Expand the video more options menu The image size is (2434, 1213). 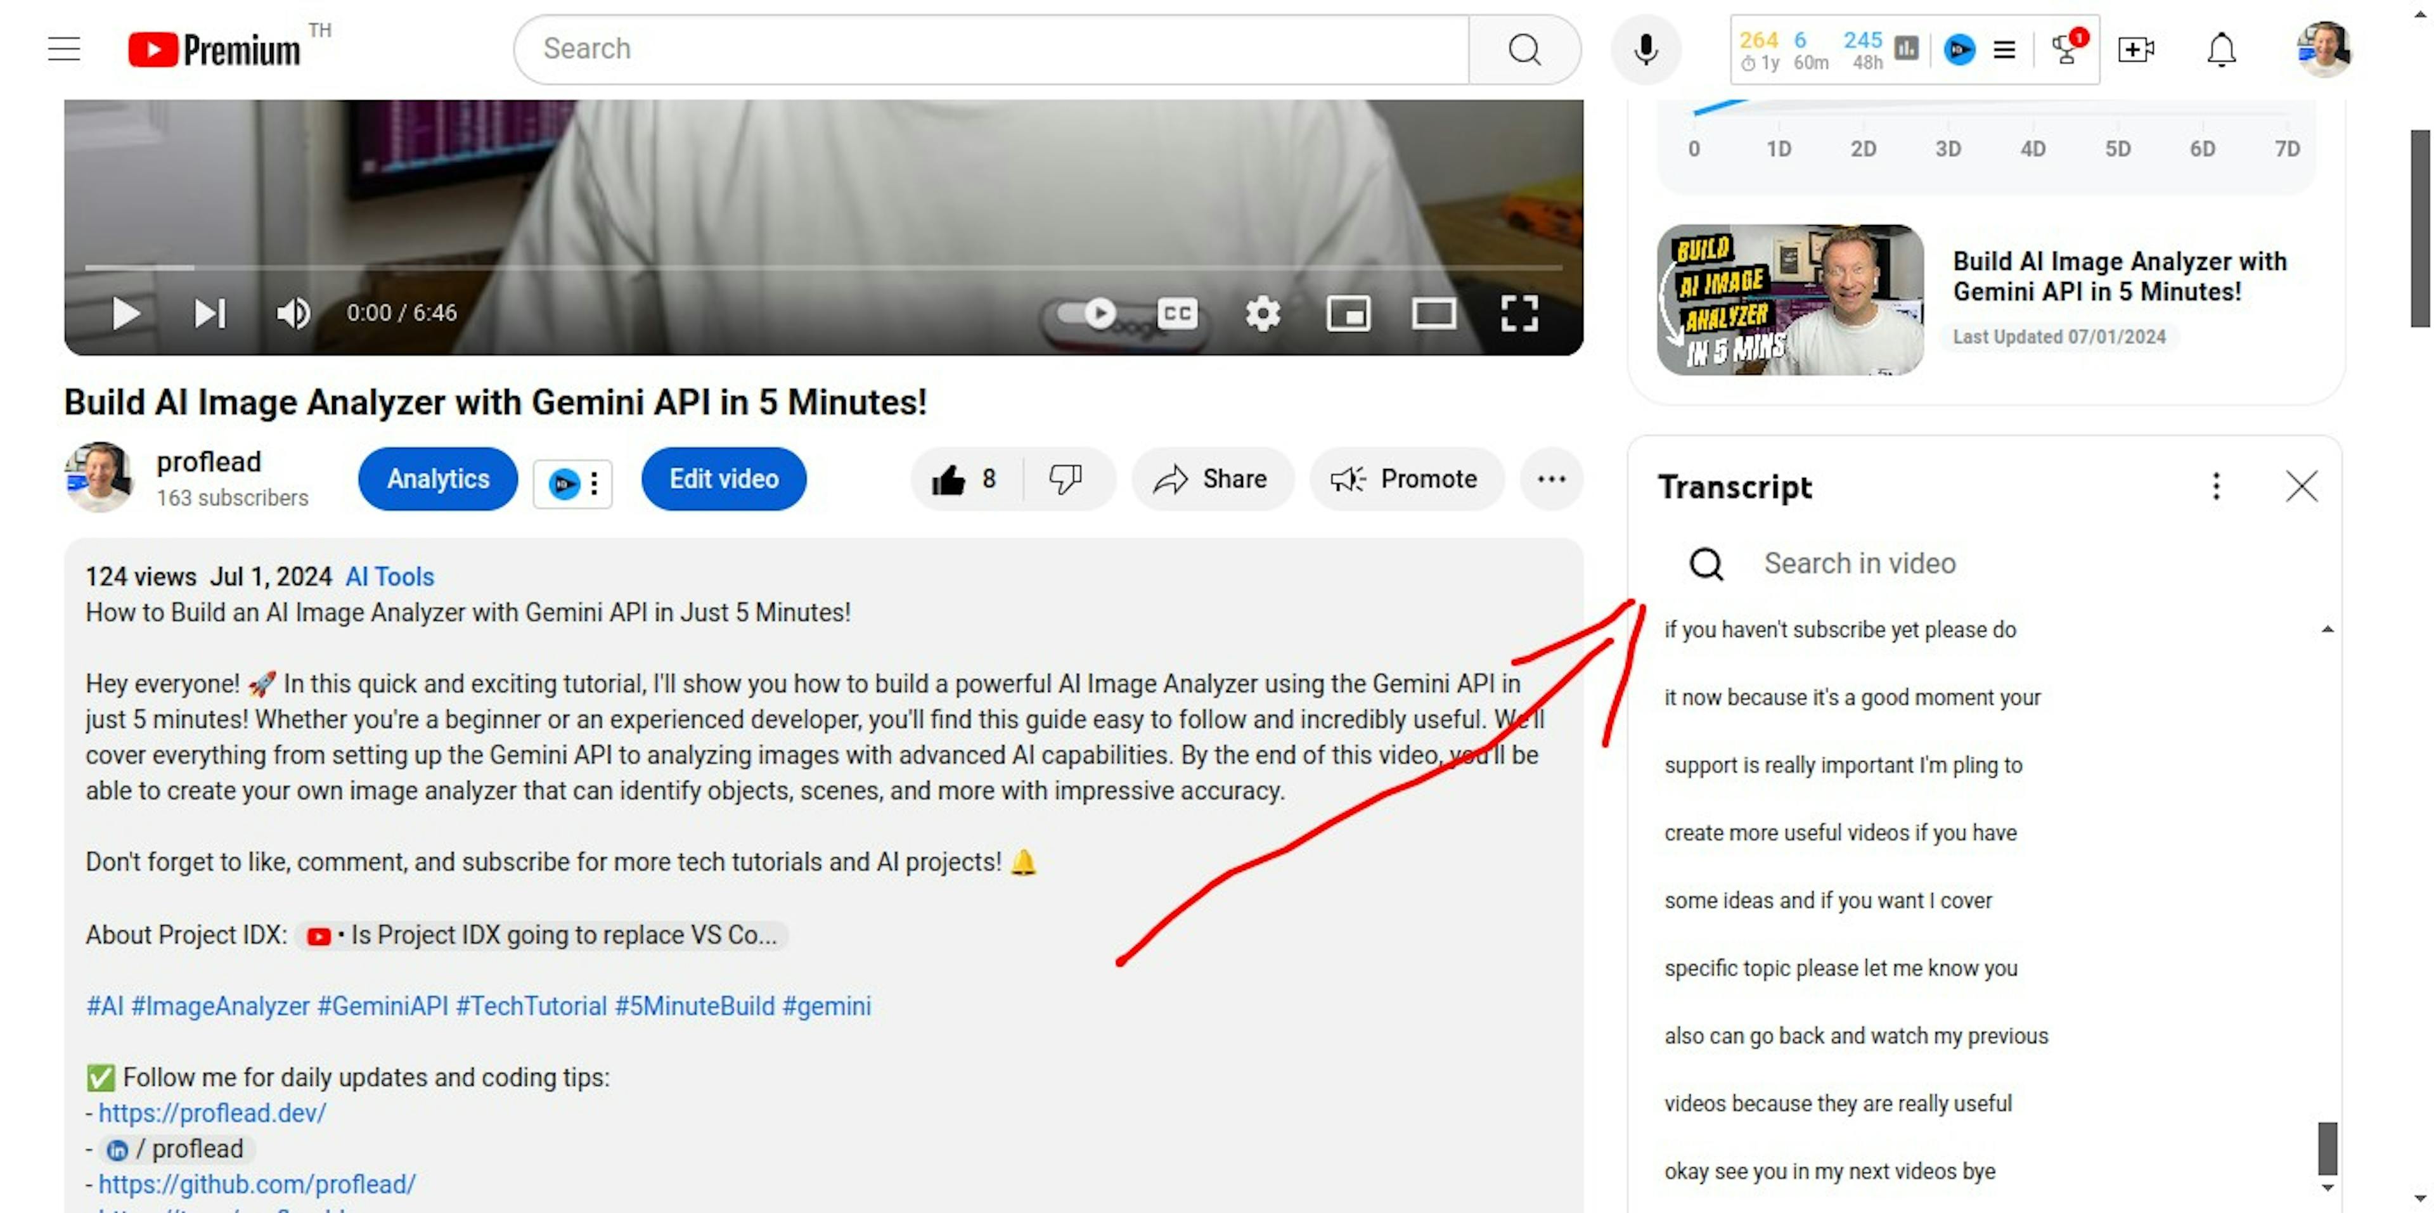[x=1552, y=478]
